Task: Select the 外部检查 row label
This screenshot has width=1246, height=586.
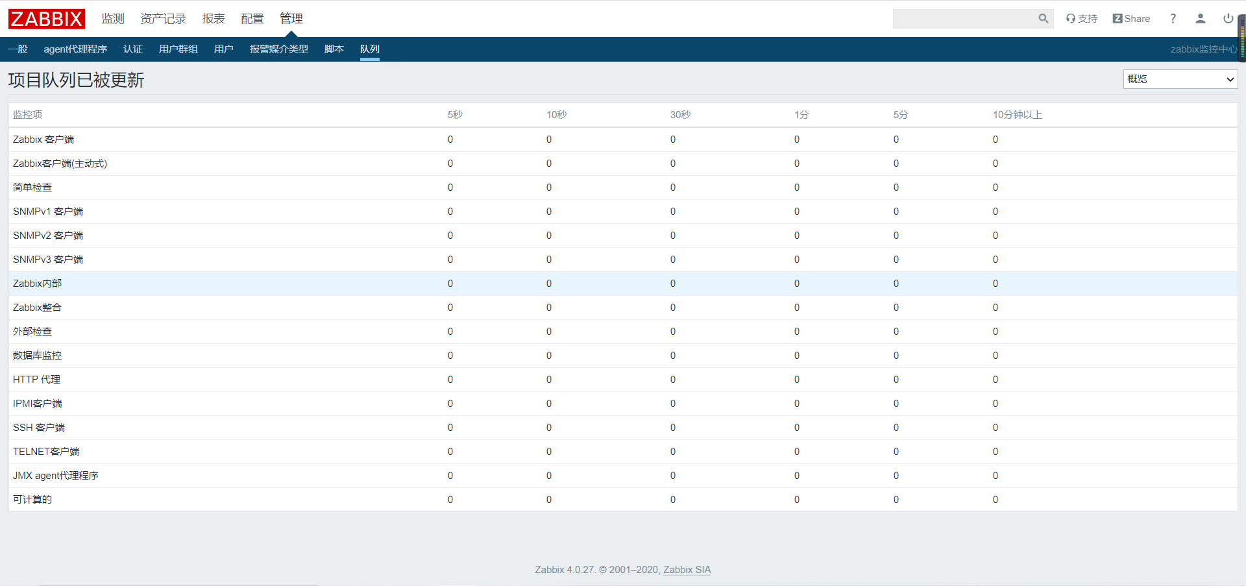Action: click(x=32, y=332)
